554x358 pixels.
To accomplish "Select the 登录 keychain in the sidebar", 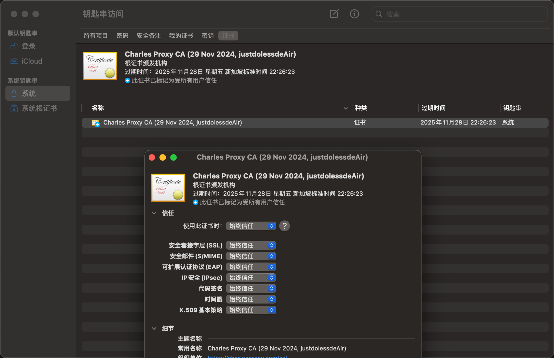I will coord(38,46).
